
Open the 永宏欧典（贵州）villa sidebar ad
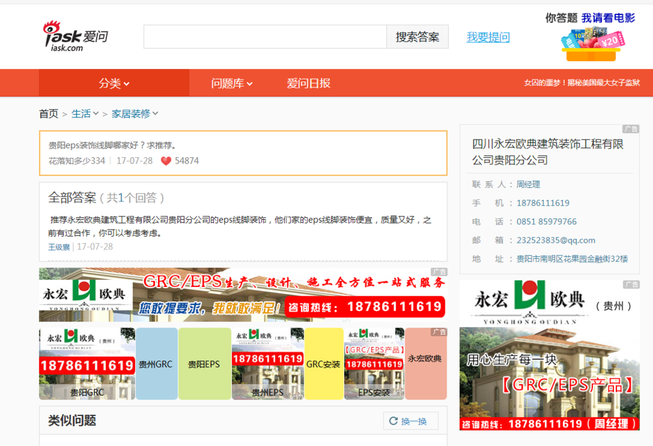549,355
